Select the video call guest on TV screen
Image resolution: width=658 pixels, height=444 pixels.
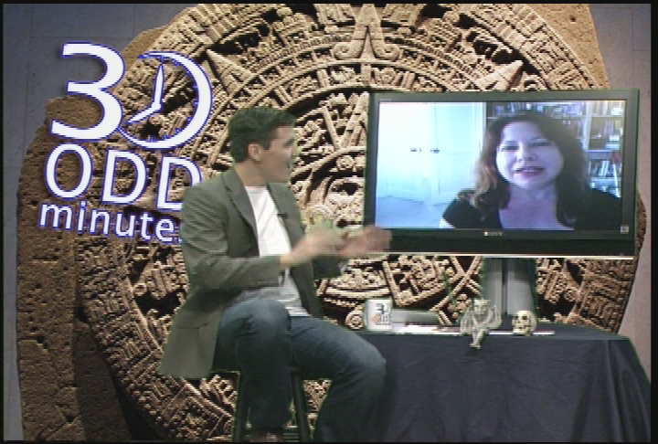click(x=533, y=172)
